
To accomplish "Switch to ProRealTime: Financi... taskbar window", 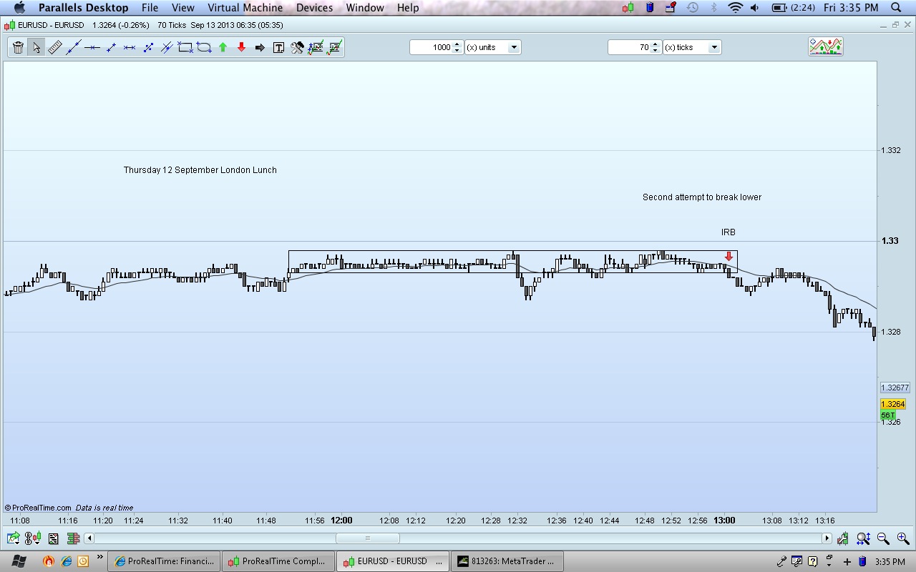I will click(164, 561).
